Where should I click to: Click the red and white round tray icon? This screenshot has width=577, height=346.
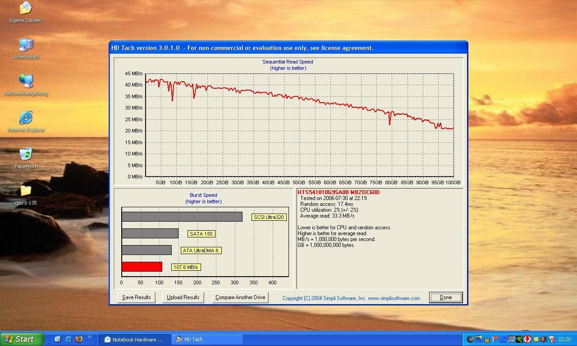coord(527,339)
